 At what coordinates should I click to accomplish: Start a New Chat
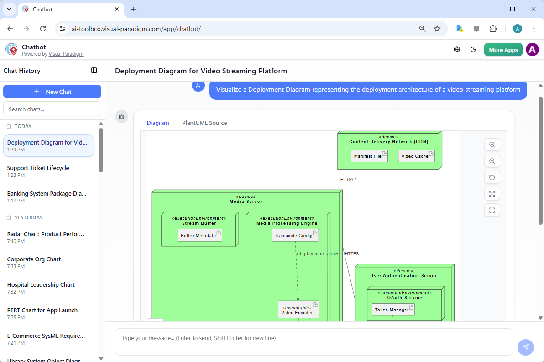tap(52, 91)
